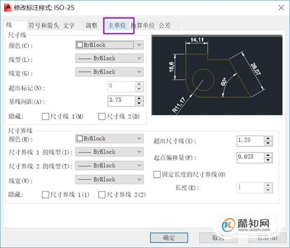The height and width of the screenshot is (248, 290).
Task: Close the 修改标注样式 dialog
Action: click(x=281, y=8)
